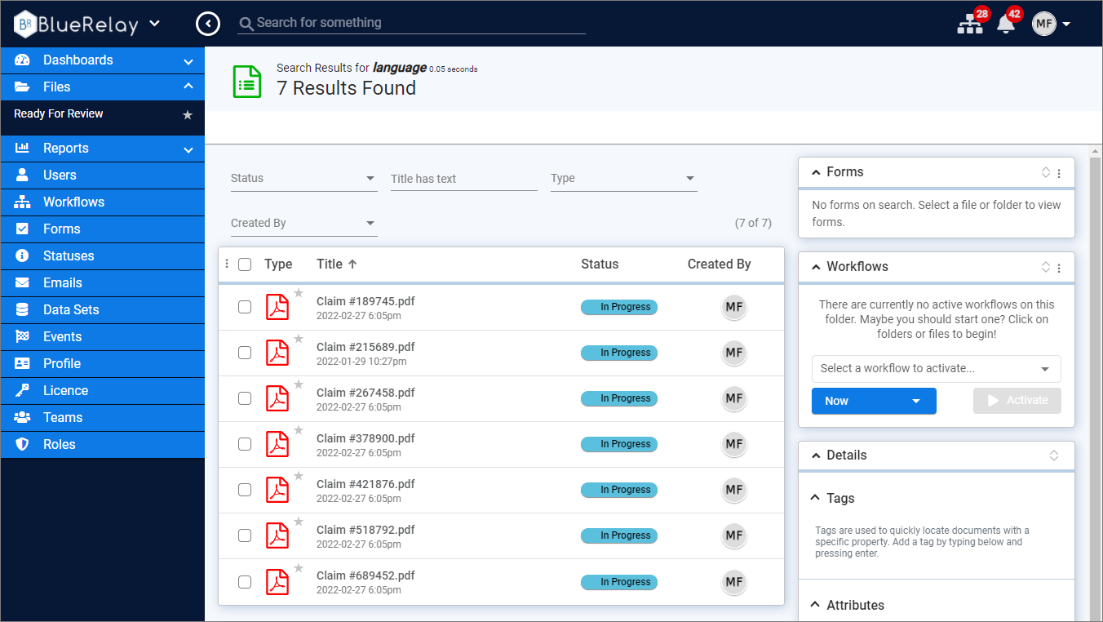The width and height of the screenshot is (1103, 622).
Task: Click PDF icon for Claim #689452.pdf
Action: coord(277,582)
